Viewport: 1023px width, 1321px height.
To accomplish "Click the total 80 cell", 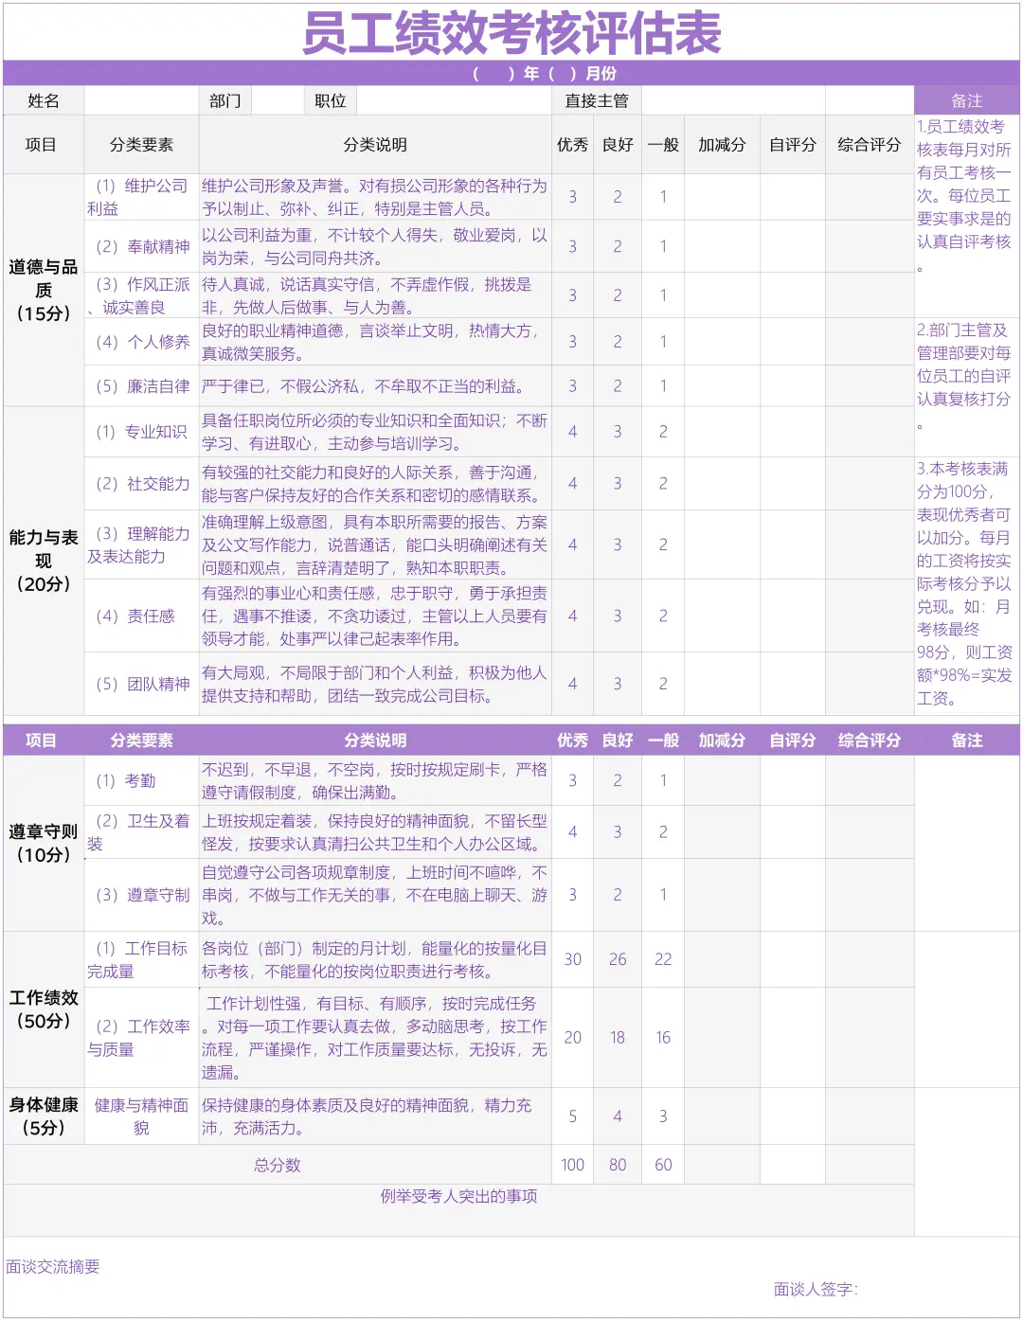I will (x=618, y=1165).
